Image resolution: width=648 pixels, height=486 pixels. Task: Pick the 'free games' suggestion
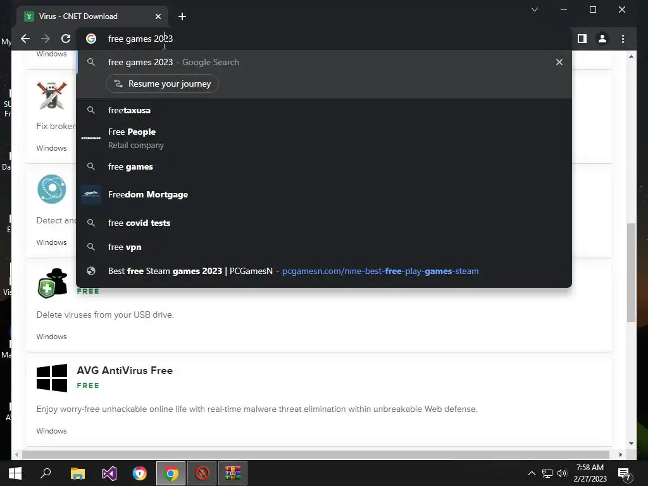tap(324, 166)
